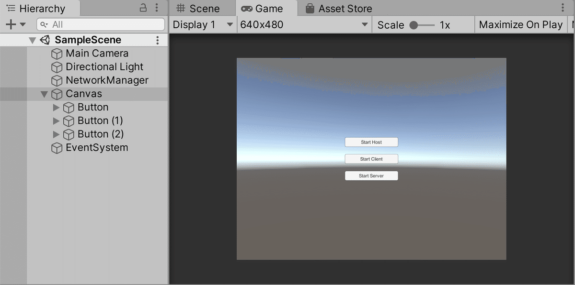This screenshot has width=575, height=285.
Task: Collapse the Canvas hierarchy item
Action: click(x=44, y=94)
